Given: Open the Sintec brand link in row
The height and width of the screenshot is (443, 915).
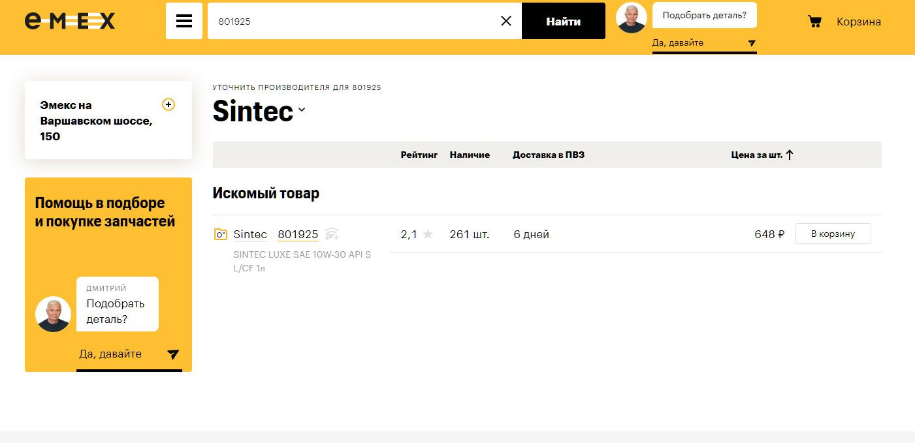Looking at the screenshot, I should 250,234.
